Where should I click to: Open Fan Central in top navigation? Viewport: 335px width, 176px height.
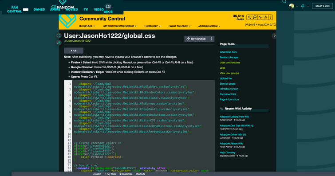click(x=15, y=9)
